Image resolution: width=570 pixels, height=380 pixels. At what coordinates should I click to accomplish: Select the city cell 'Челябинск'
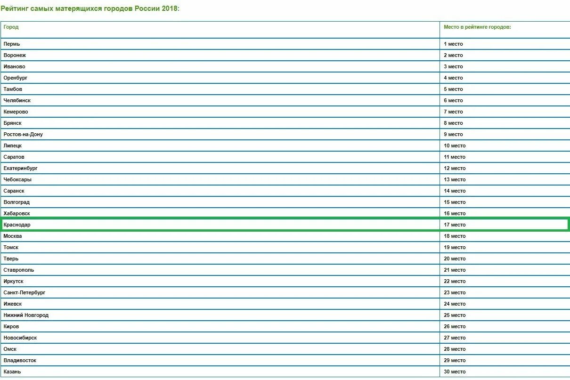click(220, 100)
